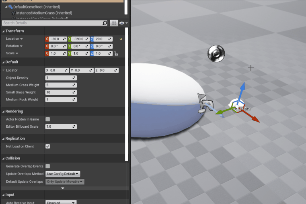This screenshot has width=306, height=204.
Task: Open the eye view options dropdown
Action: (x=123, y=23)
